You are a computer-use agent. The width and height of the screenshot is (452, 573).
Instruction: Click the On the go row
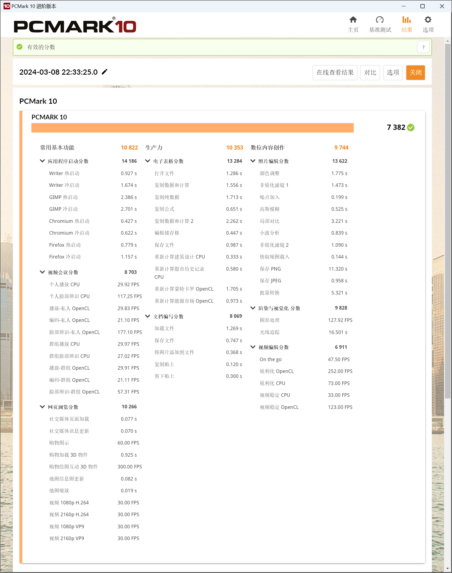pyautogui.click(x=305, y=359)
